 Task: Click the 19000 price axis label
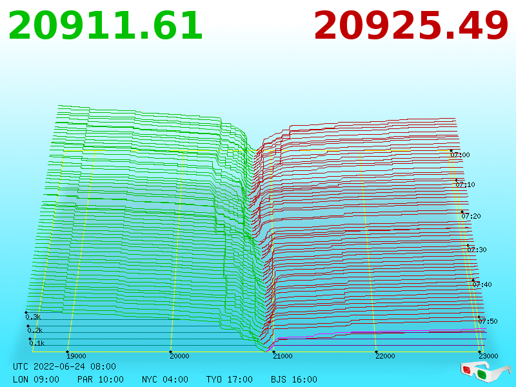pyautogui.click(x=76, y=356)
